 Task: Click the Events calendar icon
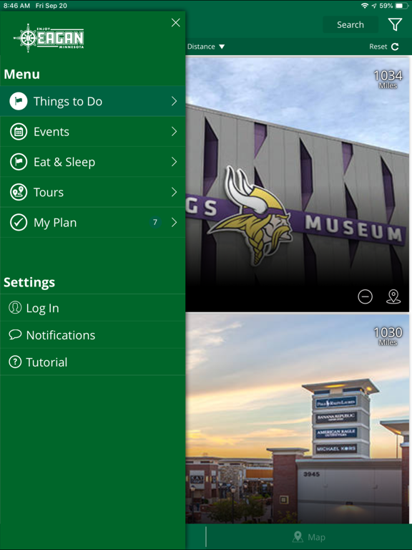[x=18, y=132]
